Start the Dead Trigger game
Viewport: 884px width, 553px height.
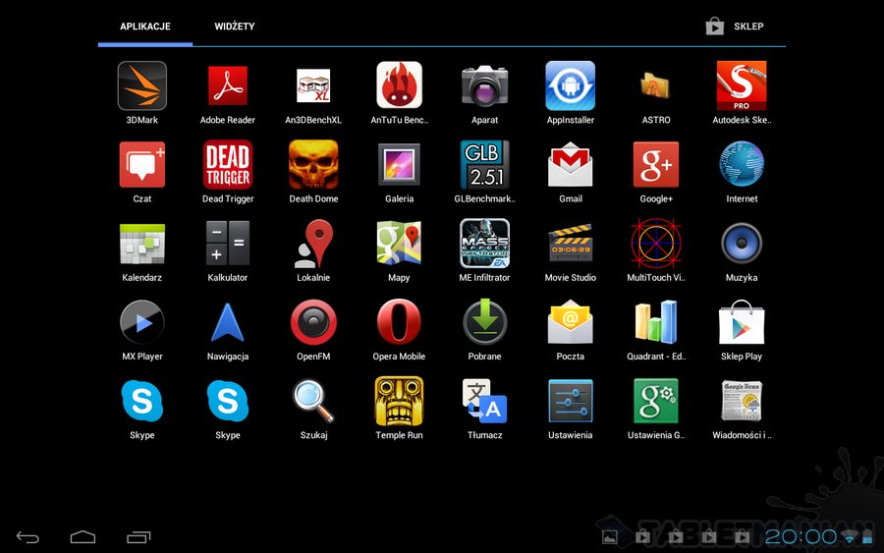pyautogui.click(x=228, y=165)
